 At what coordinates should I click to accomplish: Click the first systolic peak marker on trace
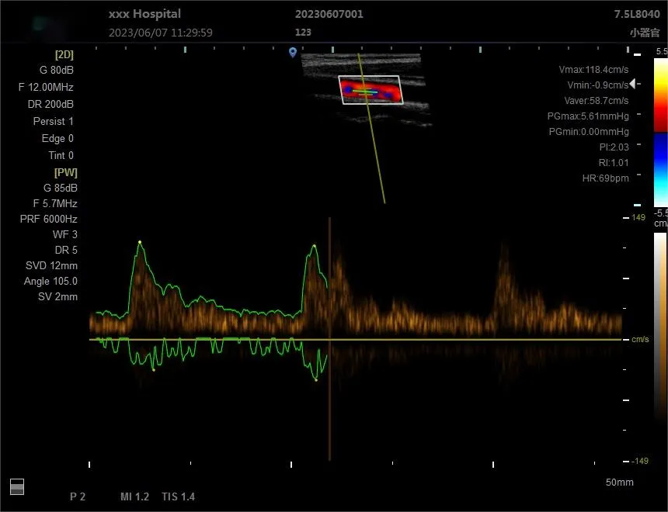click(140, 242)
